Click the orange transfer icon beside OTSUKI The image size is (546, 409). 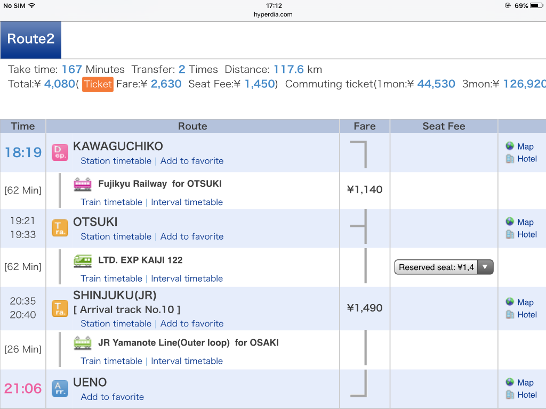click(x=60, y=228)
